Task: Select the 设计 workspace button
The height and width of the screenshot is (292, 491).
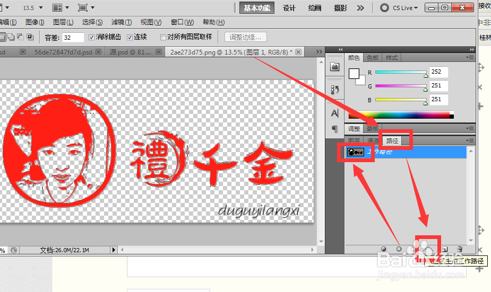Action: [289, 8]
